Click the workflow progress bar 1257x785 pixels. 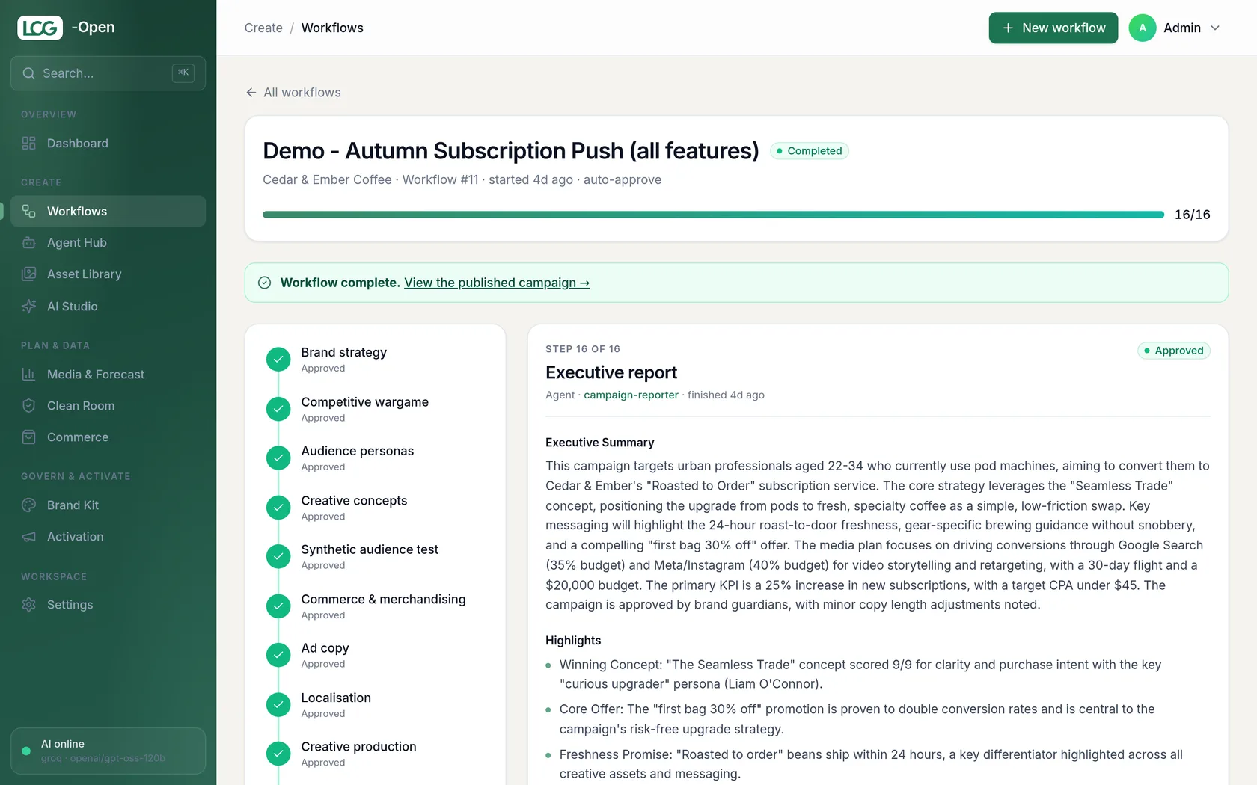tap(713, 215)
